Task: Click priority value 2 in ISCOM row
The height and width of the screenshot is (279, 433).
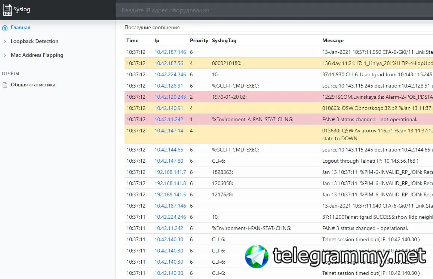Action: point(191,97)
